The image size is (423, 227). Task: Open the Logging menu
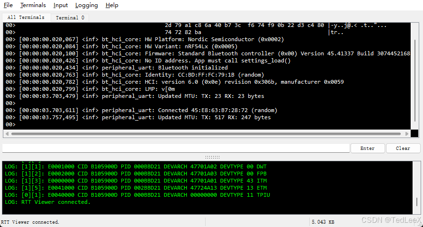tap(86, 5)
